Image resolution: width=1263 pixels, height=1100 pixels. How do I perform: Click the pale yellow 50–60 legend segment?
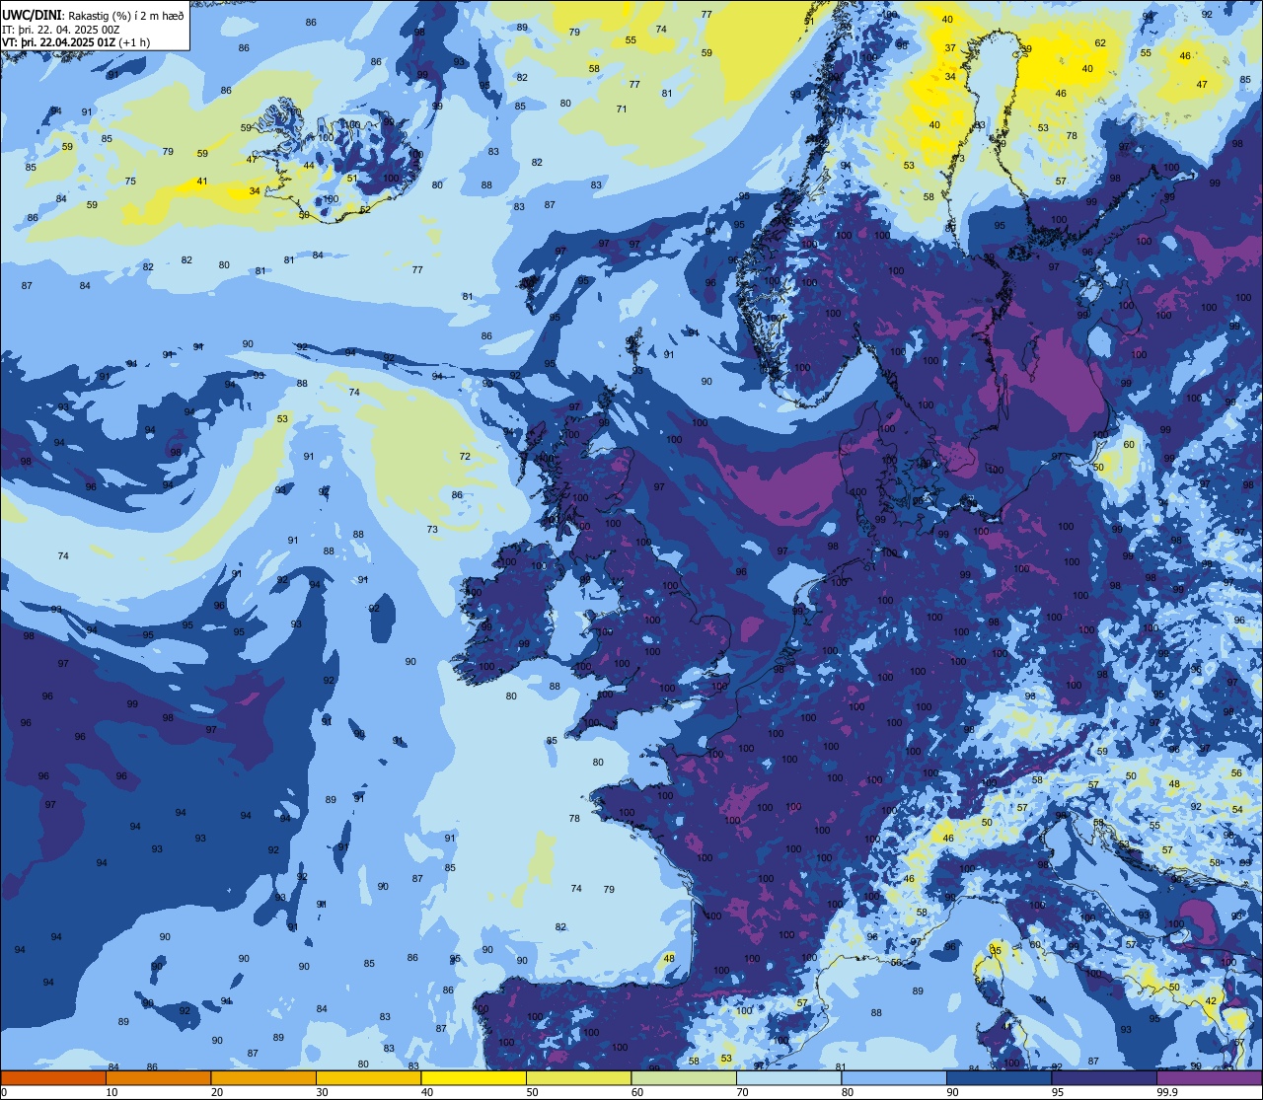point(578,1078)
